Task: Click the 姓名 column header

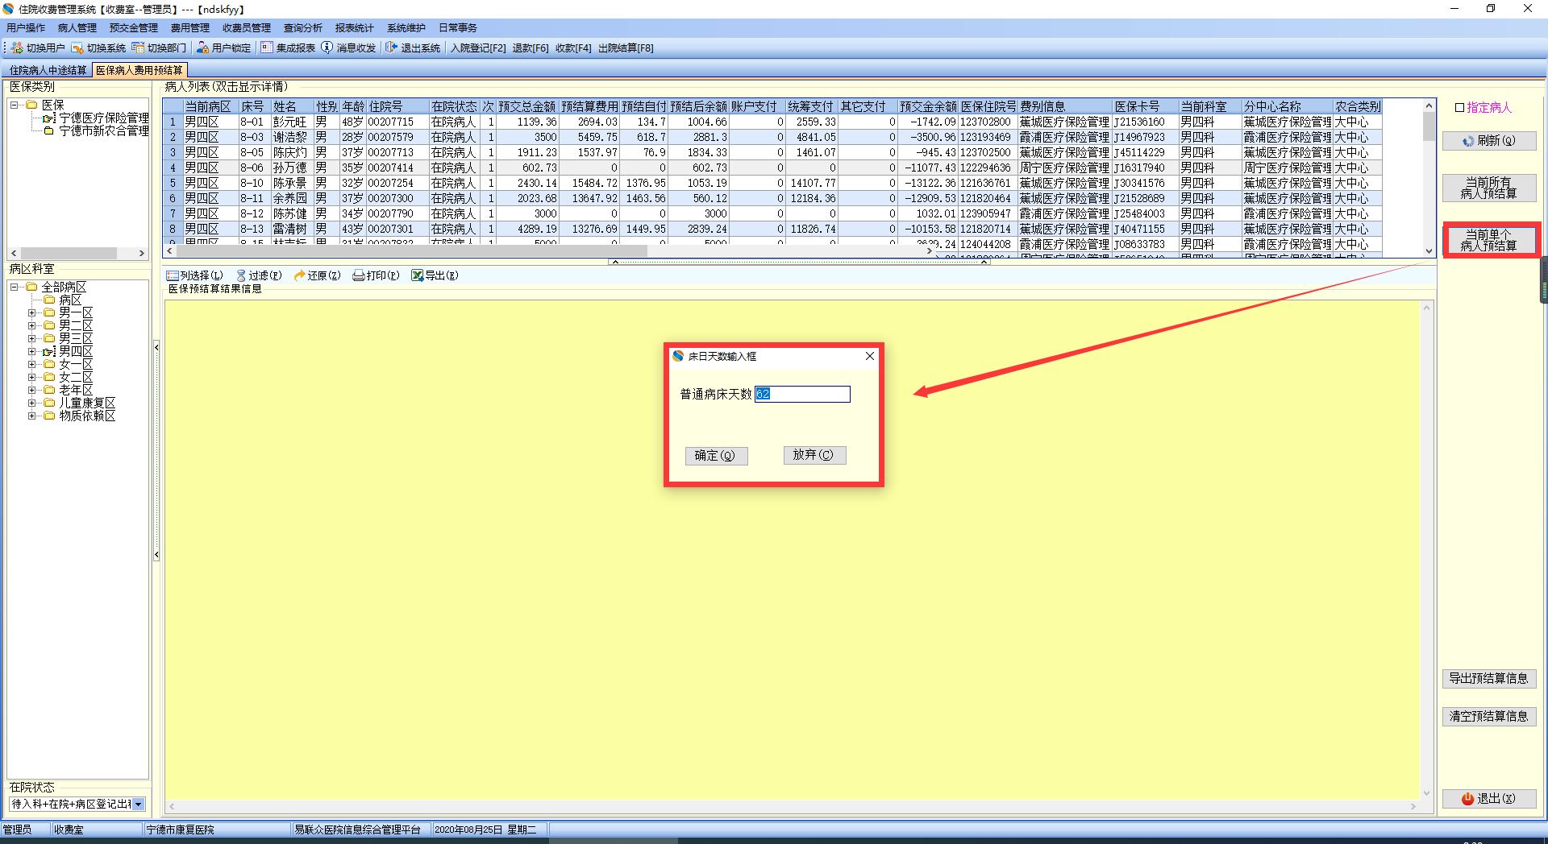Action: click(x=292, y=107)
